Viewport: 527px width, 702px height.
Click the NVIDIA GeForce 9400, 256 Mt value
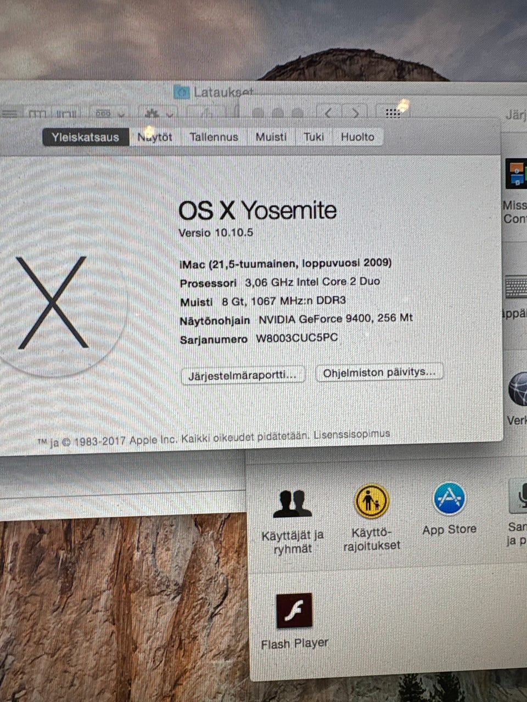coord(335,319)
